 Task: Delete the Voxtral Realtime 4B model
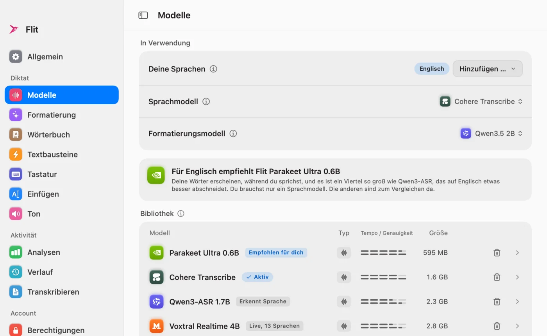[497, 326]
